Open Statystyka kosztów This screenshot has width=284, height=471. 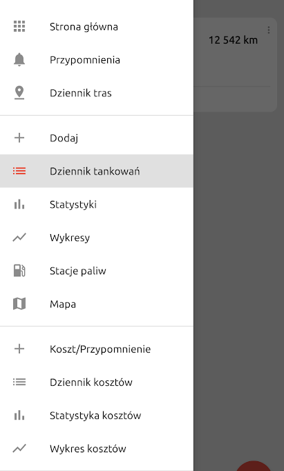97,416
